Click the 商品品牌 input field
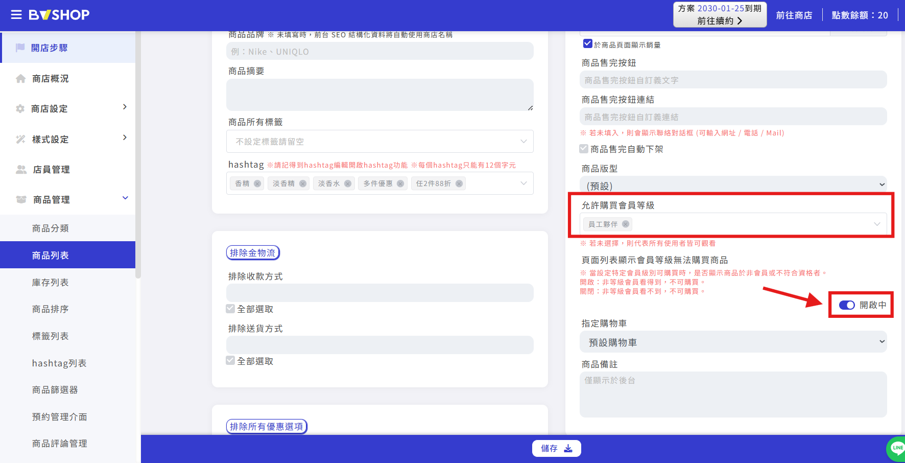This screenshot has height=463, width=905. click(380, 51)
